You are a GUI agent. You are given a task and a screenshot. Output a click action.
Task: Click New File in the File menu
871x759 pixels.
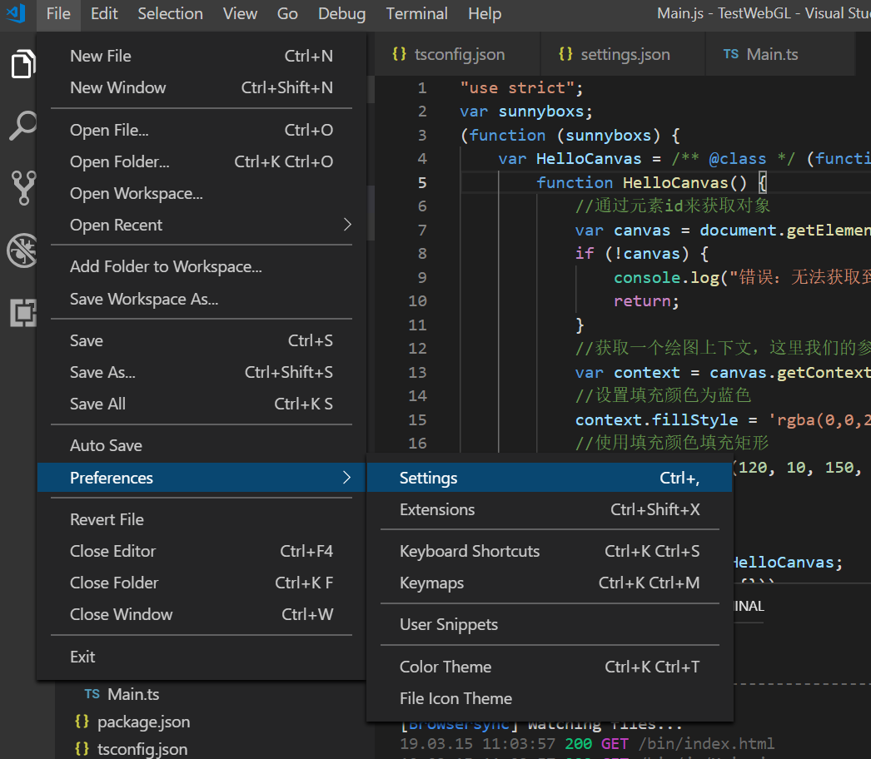tap(101, 56)
